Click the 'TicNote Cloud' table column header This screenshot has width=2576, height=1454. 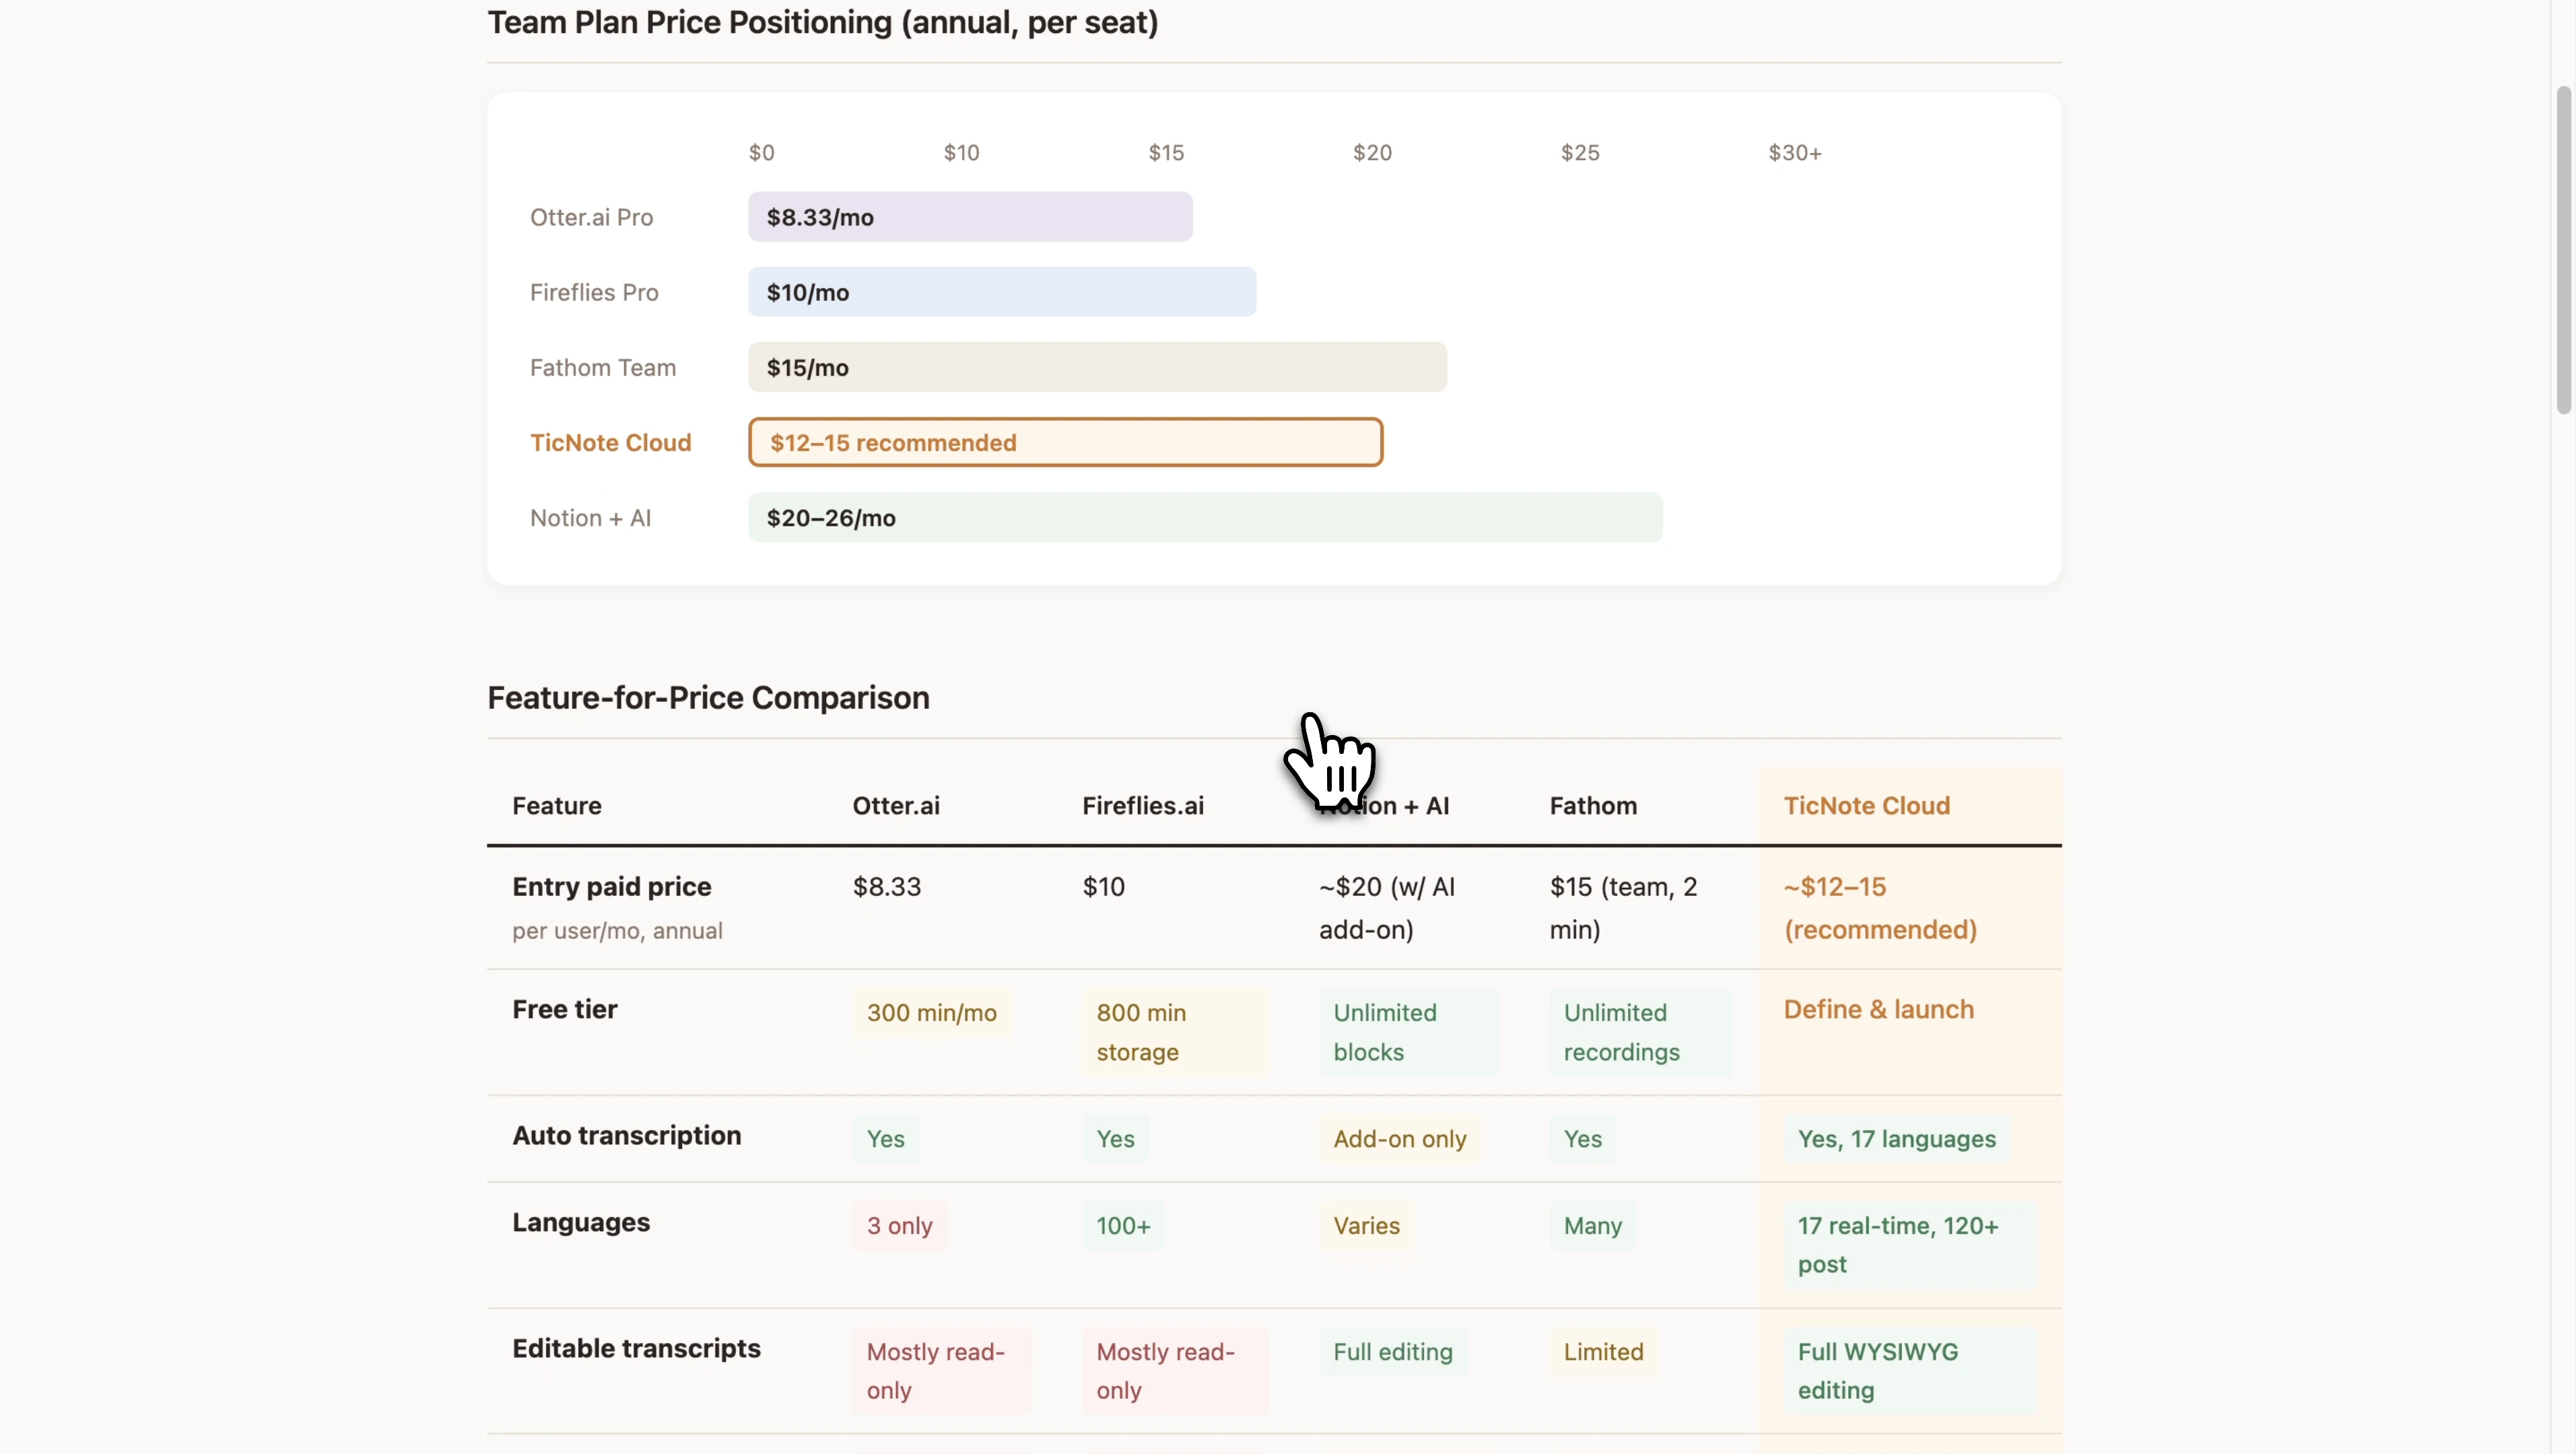pyautogui.click(x=1867, y=805)
